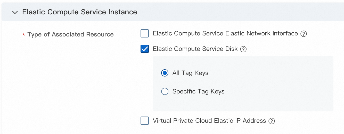The height and width of the screenshot is (134, 344).
Task: Click the Type of Associated Resource field label
Action: pos(70,35)
